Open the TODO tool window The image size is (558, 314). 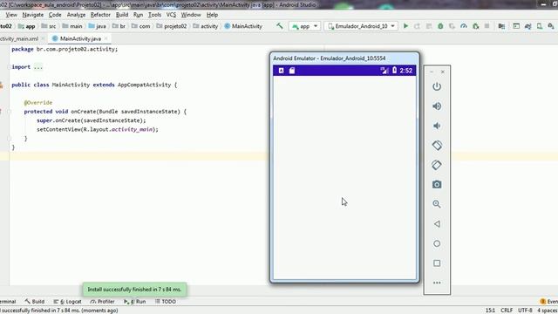[166, 302]
